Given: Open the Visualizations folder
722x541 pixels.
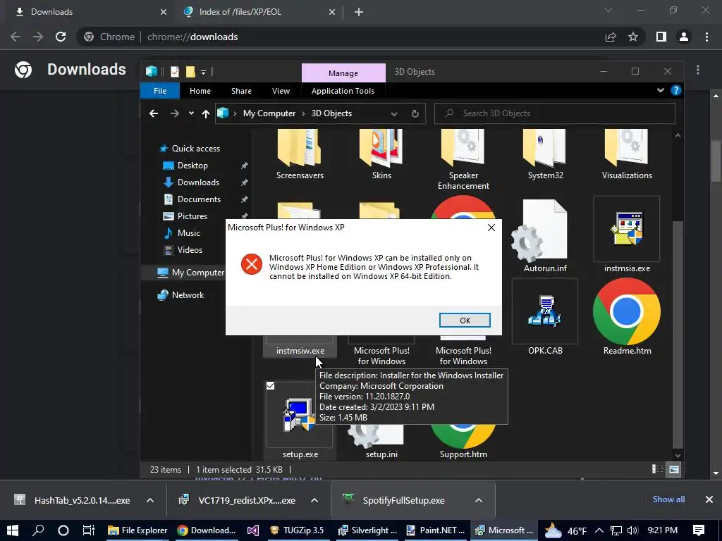Looking at the screenshot, I should point(627,154).
